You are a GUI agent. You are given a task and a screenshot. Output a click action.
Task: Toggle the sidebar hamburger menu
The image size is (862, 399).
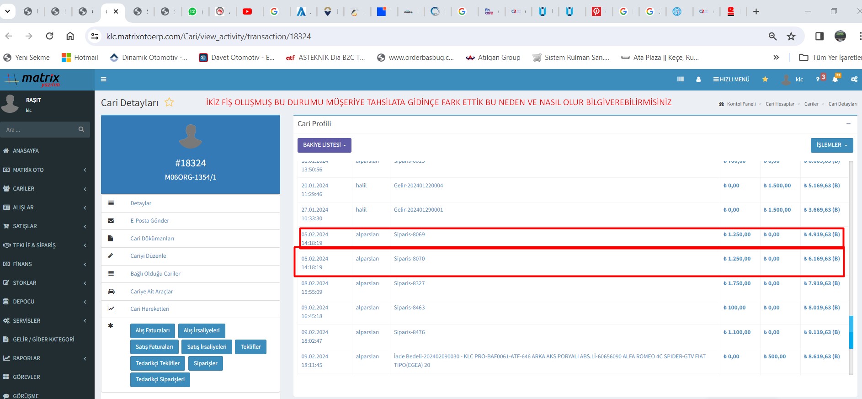(x=104, y=80)
